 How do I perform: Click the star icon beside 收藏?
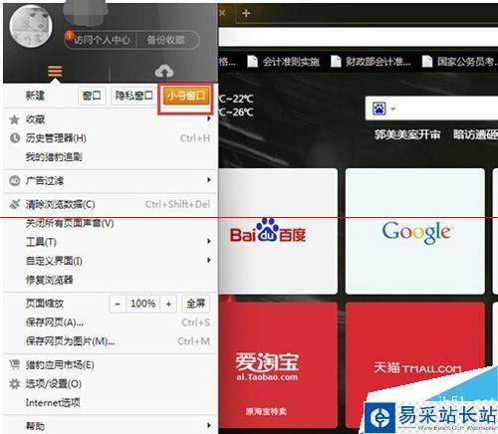coord(14,119)
